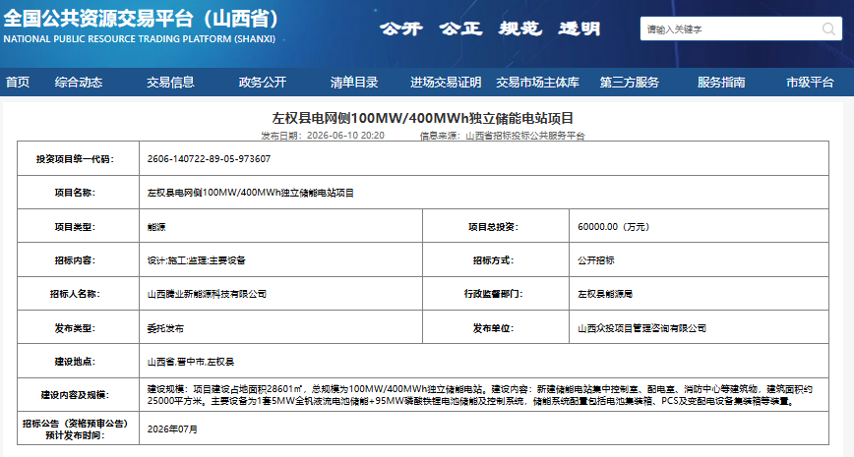The height and width of the screenshot is (457, 854).
Task: Click the 项目总投资 label cell
Action: (496, 227)
